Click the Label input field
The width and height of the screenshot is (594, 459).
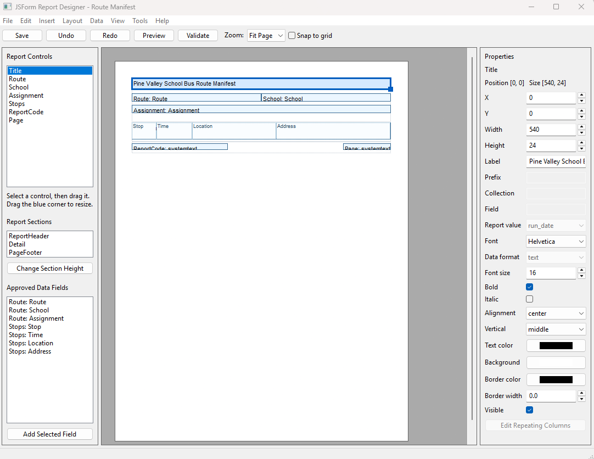(556, 162)
